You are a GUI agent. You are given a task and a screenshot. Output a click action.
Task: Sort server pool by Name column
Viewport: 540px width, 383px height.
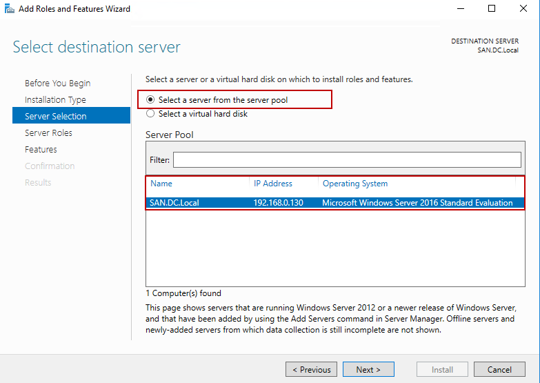(161, 184)
